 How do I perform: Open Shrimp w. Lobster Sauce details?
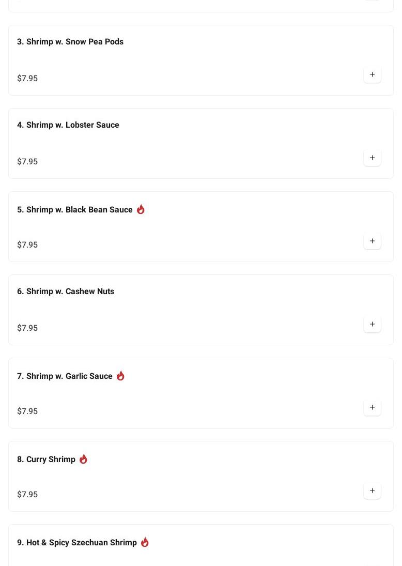click(x=68, y=125)
